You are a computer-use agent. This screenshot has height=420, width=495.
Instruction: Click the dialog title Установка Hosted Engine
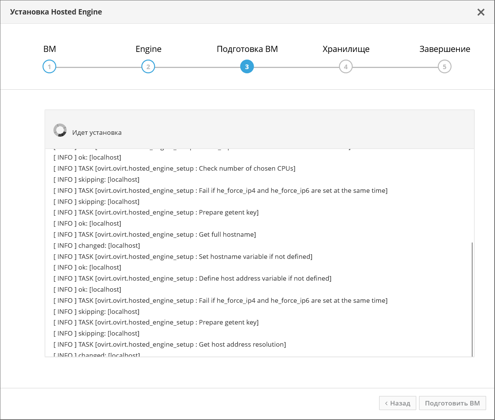(56, 12)
